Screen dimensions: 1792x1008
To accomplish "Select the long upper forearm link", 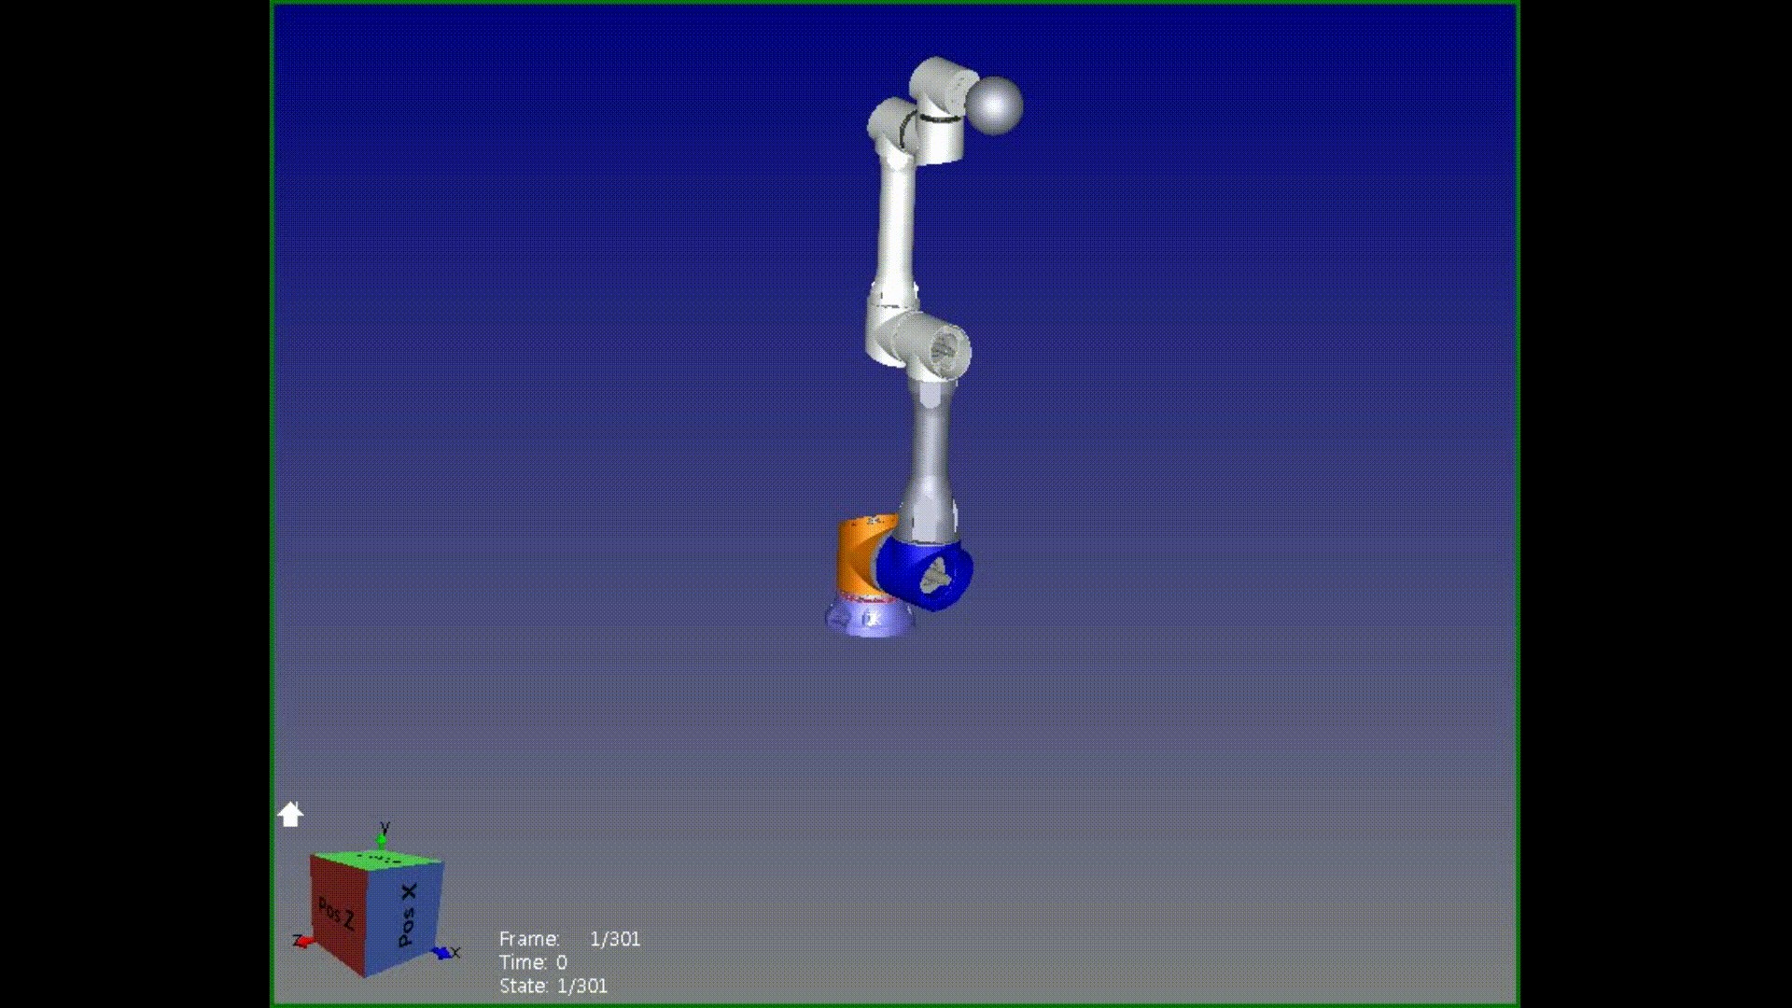I will [x=895, y=229].
